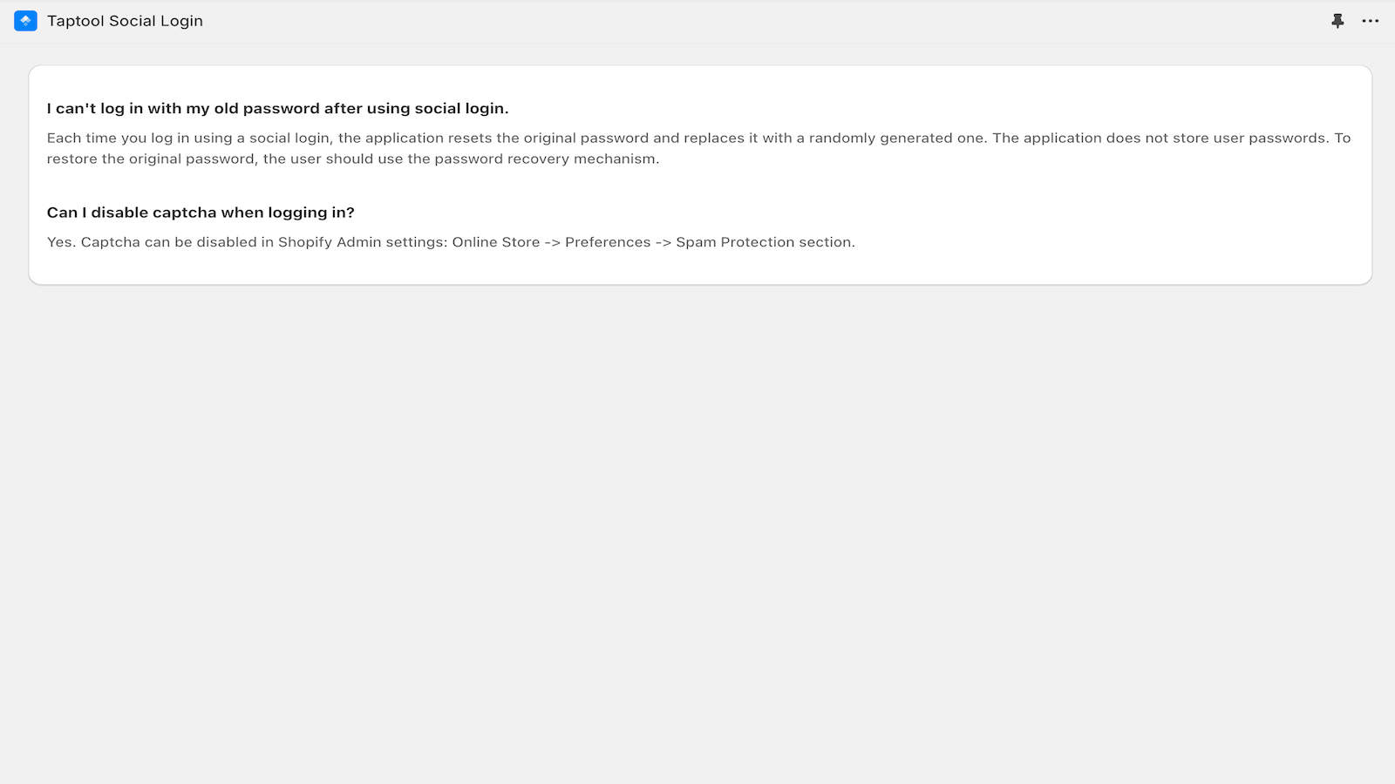Viewport: 1395px width, 784px height.
Task: Click the Taptool Social Login app icon
Action: click(x=25, y=21)
